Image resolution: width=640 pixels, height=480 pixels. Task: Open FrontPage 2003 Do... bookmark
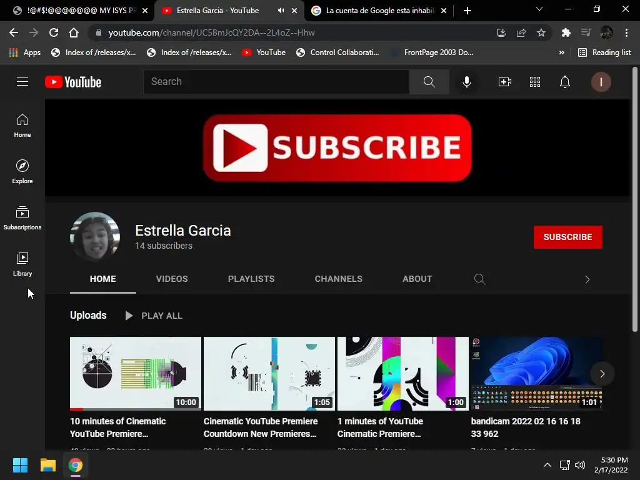(x=432, y=52)
